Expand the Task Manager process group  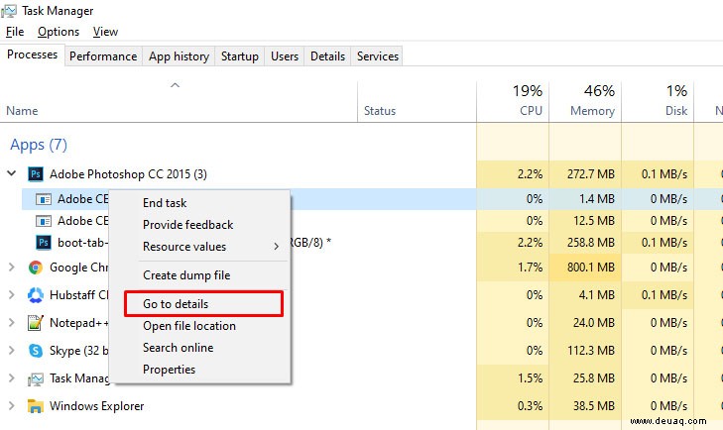click(12, 378)
